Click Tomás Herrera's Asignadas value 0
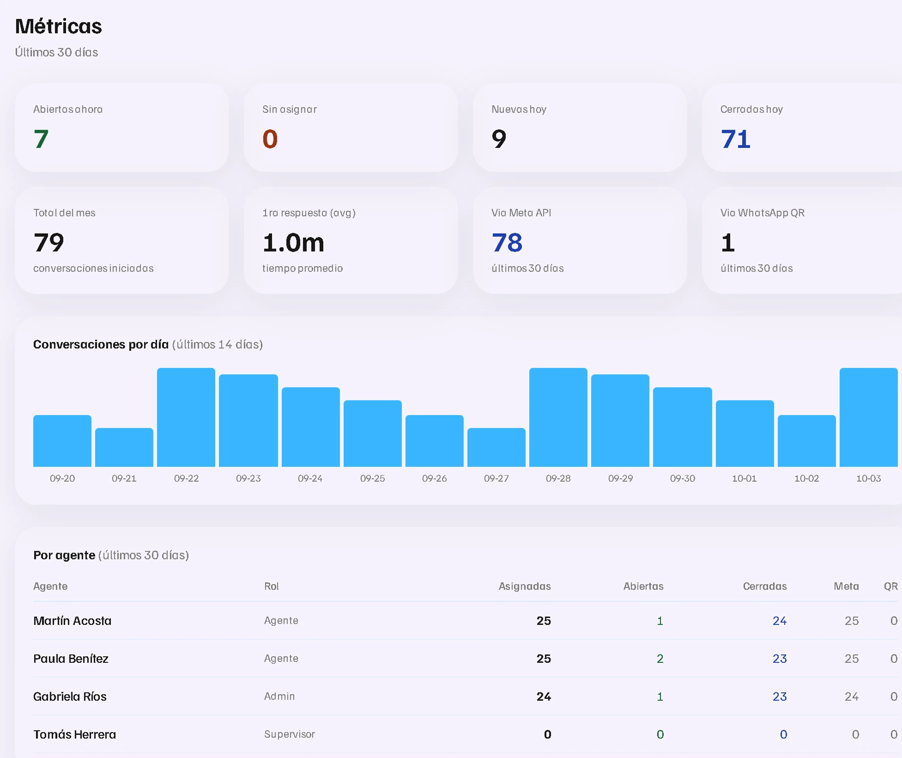The image size is (902, 758). [x=547, y=734]
